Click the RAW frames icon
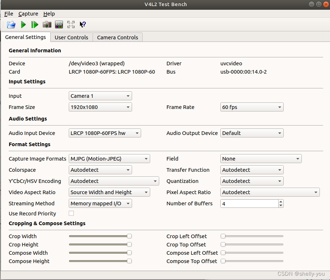Viewport: 330px width, 280px height. pyautogui.click(x=59, y=25)
